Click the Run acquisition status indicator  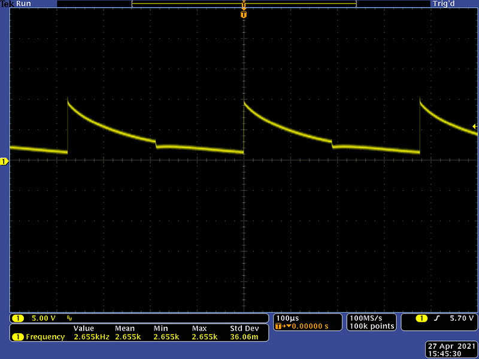pos(24,4)
